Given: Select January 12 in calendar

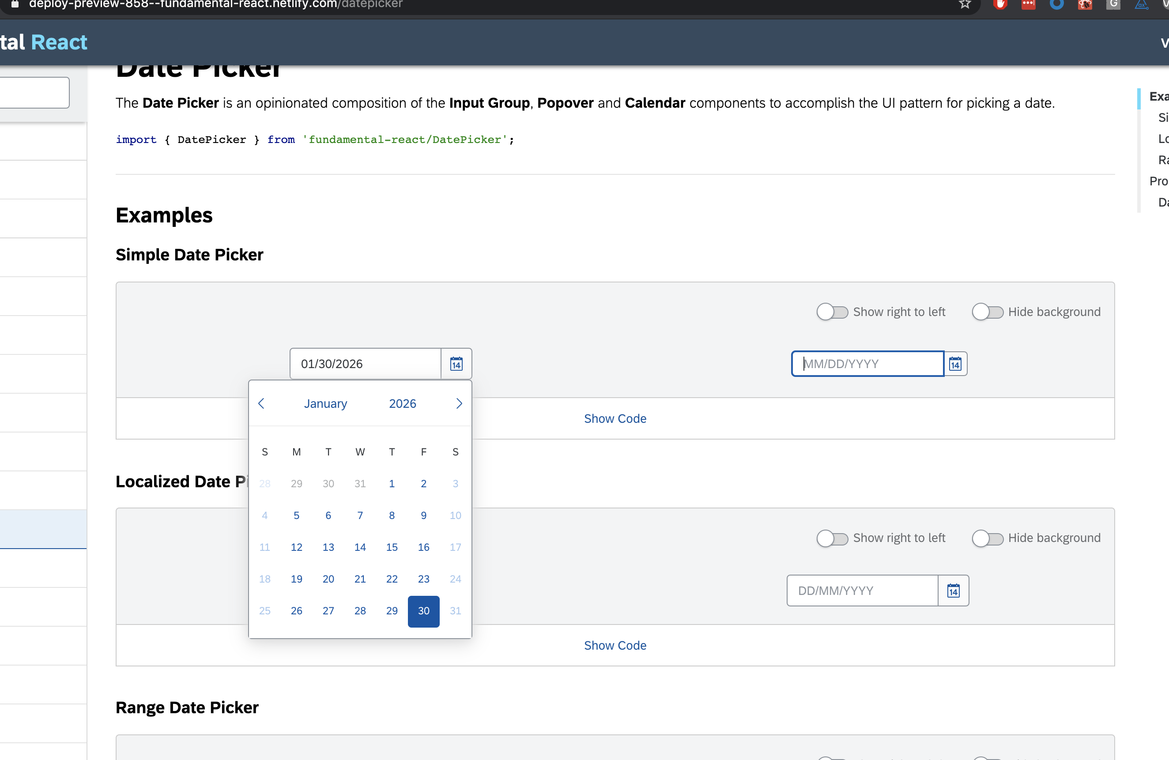Looking at the screenshot, I should click(296, 547).
